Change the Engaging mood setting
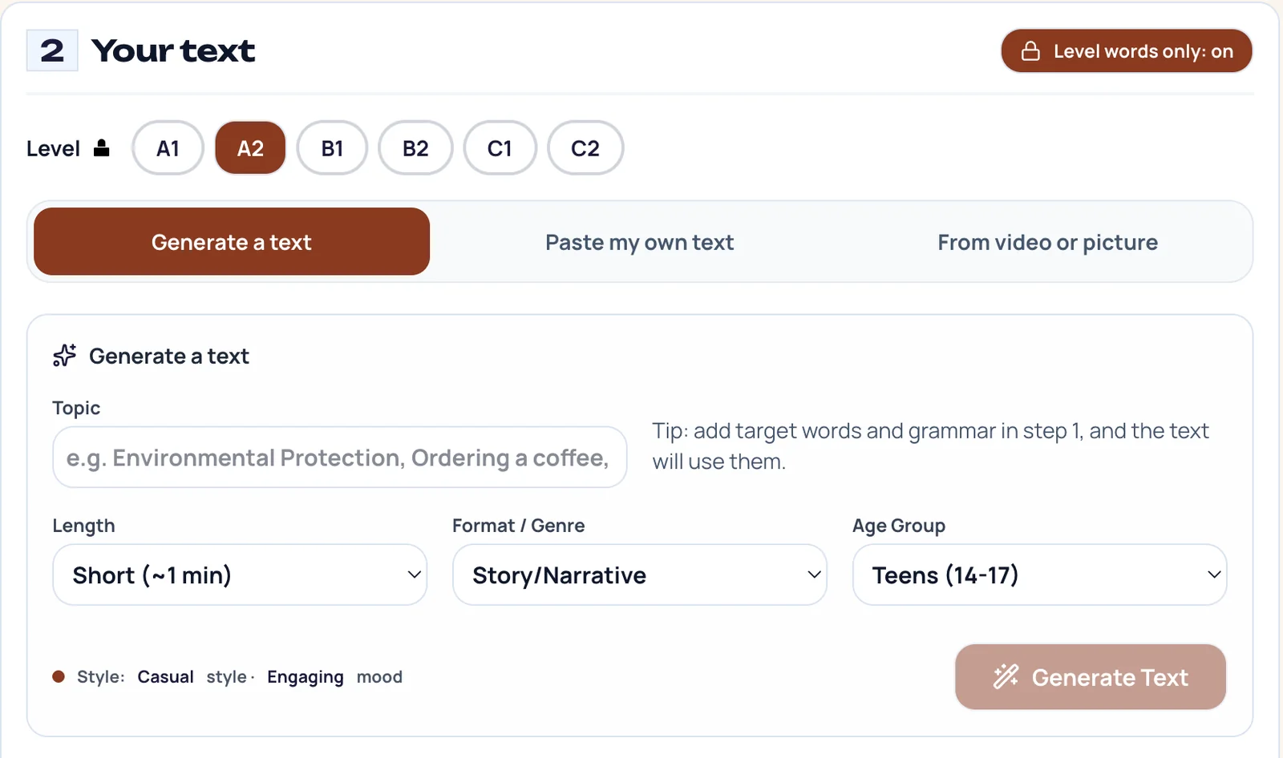Image resolution: width=1283 pixels, height=758 pixels. pyautogui.click(x=306, y=677)
